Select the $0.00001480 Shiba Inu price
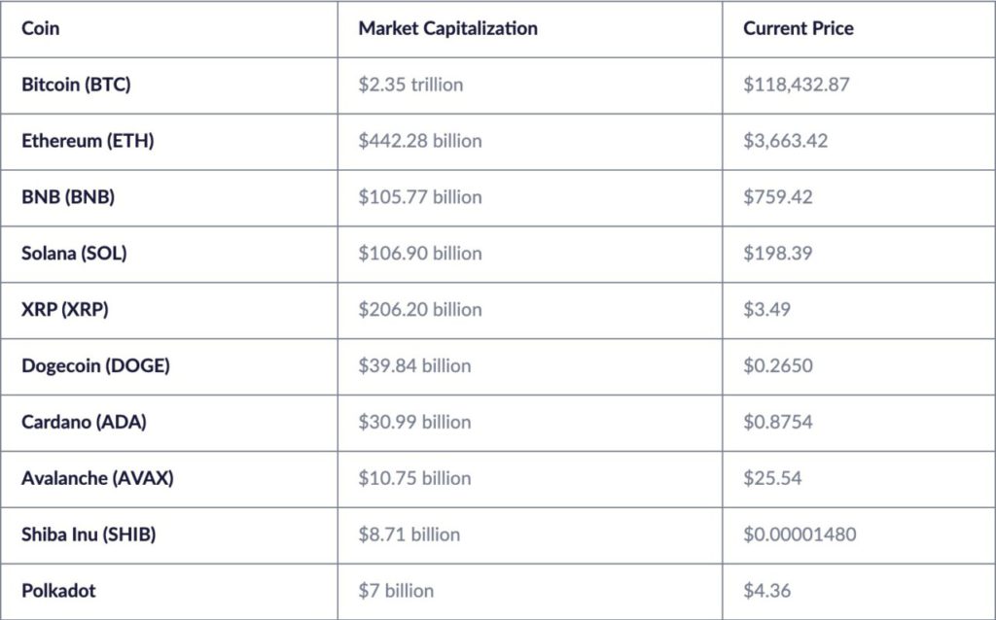 (x=800, y=535)
